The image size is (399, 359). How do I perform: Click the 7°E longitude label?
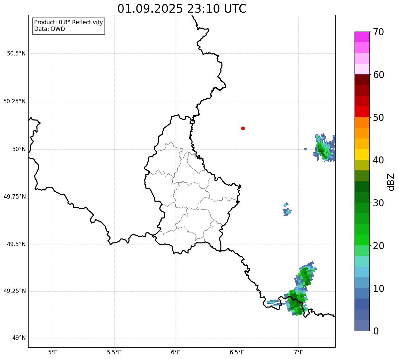coord(298,352)
